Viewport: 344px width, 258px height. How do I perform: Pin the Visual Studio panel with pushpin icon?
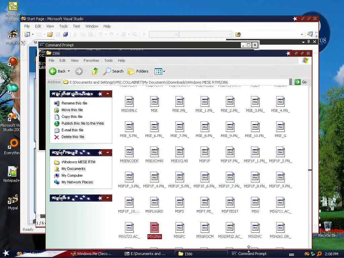pyautogui.click(x=309, y=42)
